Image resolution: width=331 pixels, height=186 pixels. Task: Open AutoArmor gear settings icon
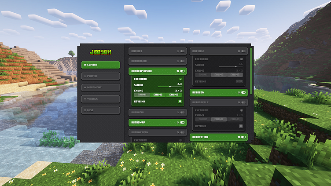[x=178, y=61]
